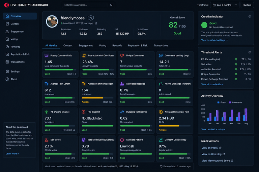Viewport: 259px width, 172px height.
Task: Click the KE Karma Engine pulse icon
Action: pos(47,112)
